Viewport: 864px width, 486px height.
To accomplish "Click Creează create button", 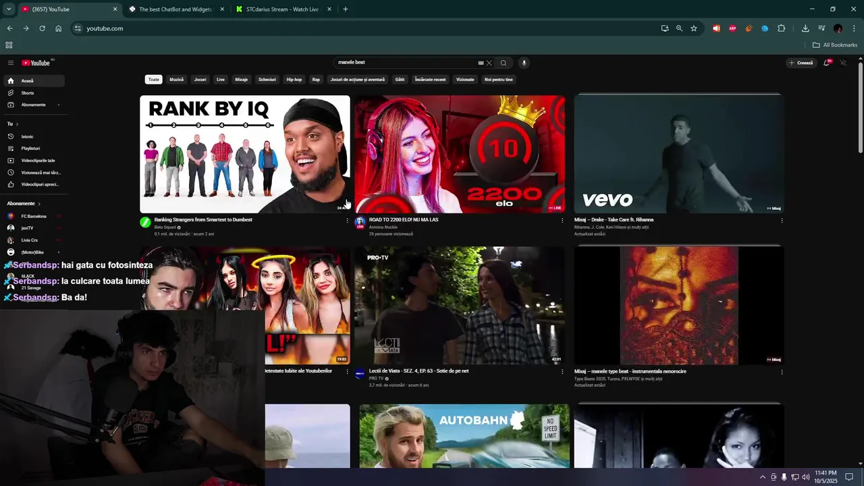I will click(x=801, y=63).
